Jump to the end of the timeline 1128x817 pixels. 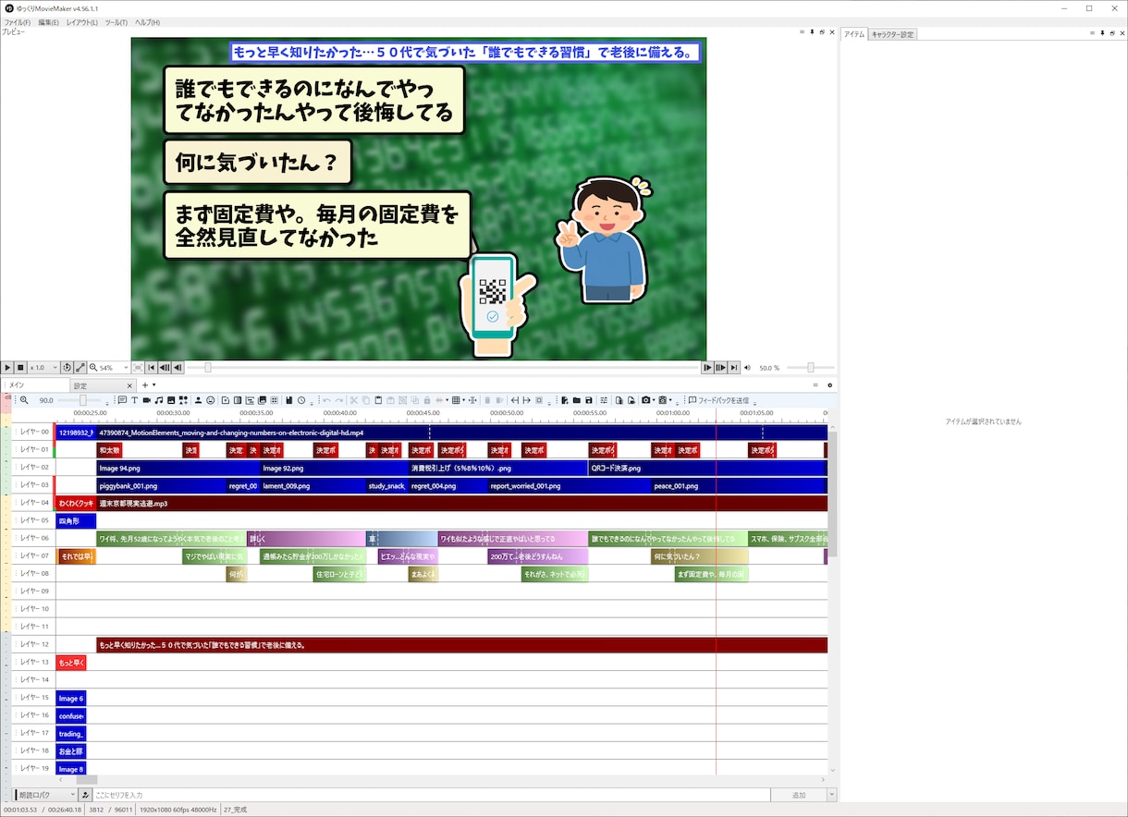click(x=734, y=367)
